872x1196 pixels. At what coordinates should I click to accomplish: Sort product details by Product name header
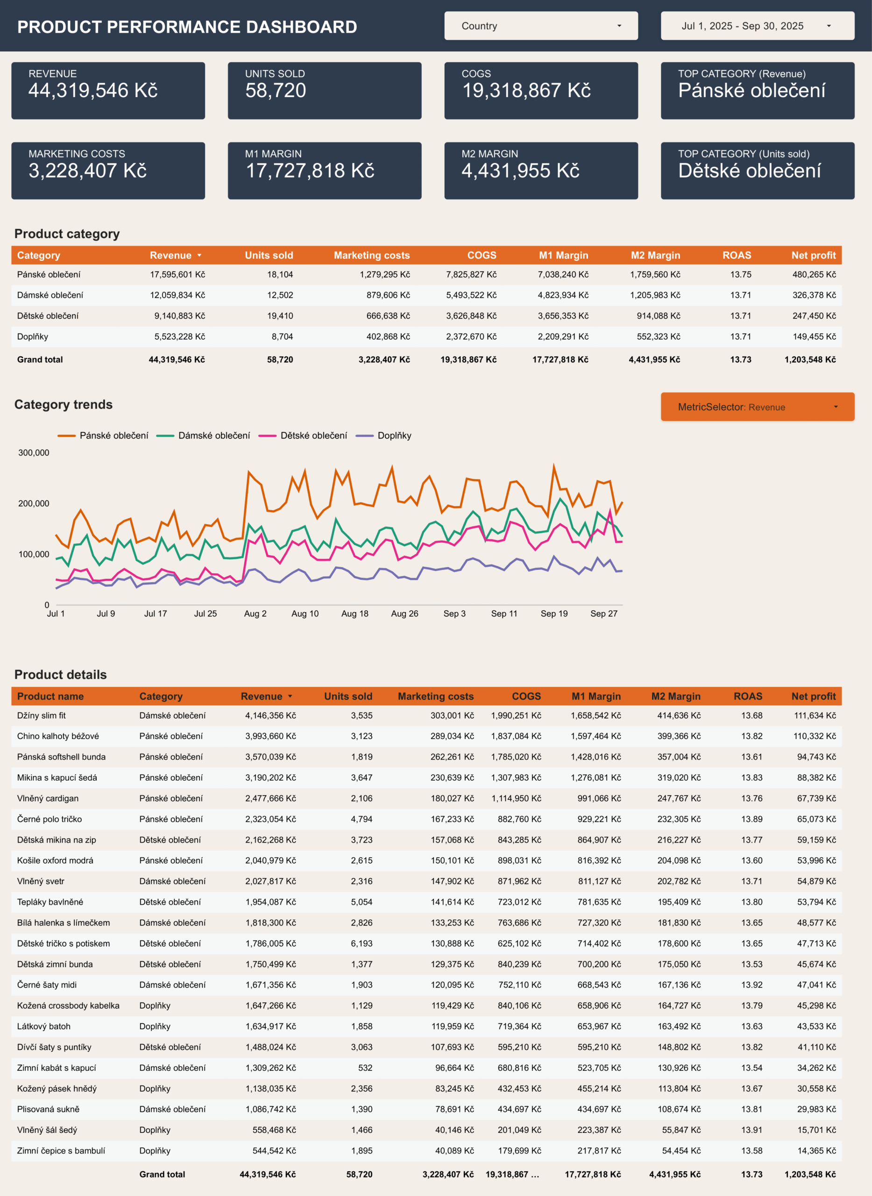click(x=50, y=697)
